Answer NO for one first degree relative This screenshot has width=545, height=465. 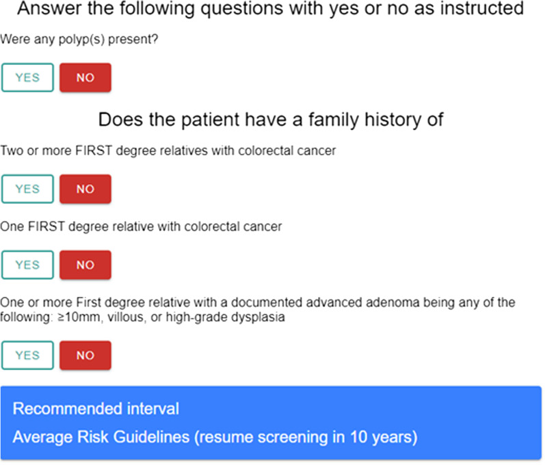click(x=85, y=265)
